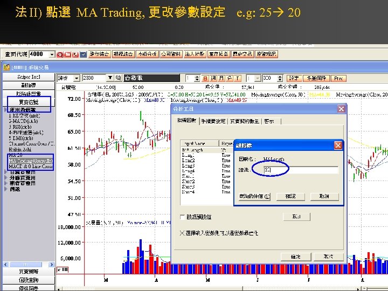Select MALength row in input list
This screenshot has height=291, width=388.
pyautogui.click(x=206, y=150)
